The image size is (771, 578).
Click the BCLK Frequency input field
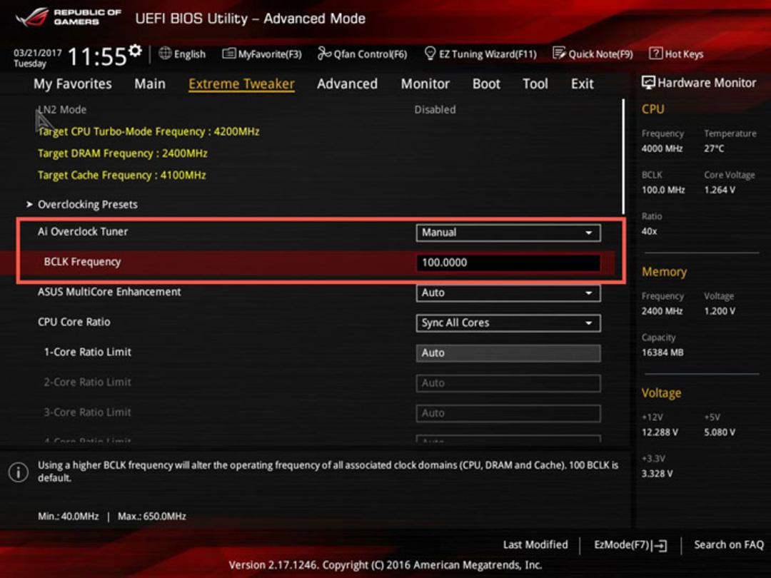(x=508, y=263)
